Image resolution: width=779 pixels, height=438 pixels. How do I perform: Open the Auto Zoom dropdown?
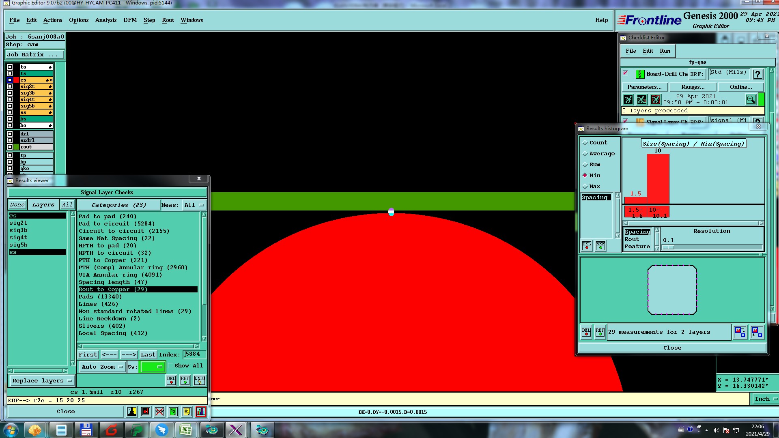click(x=102, y=367)
